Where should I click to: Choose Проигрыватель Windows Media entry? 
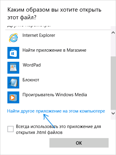pos(55,95)
